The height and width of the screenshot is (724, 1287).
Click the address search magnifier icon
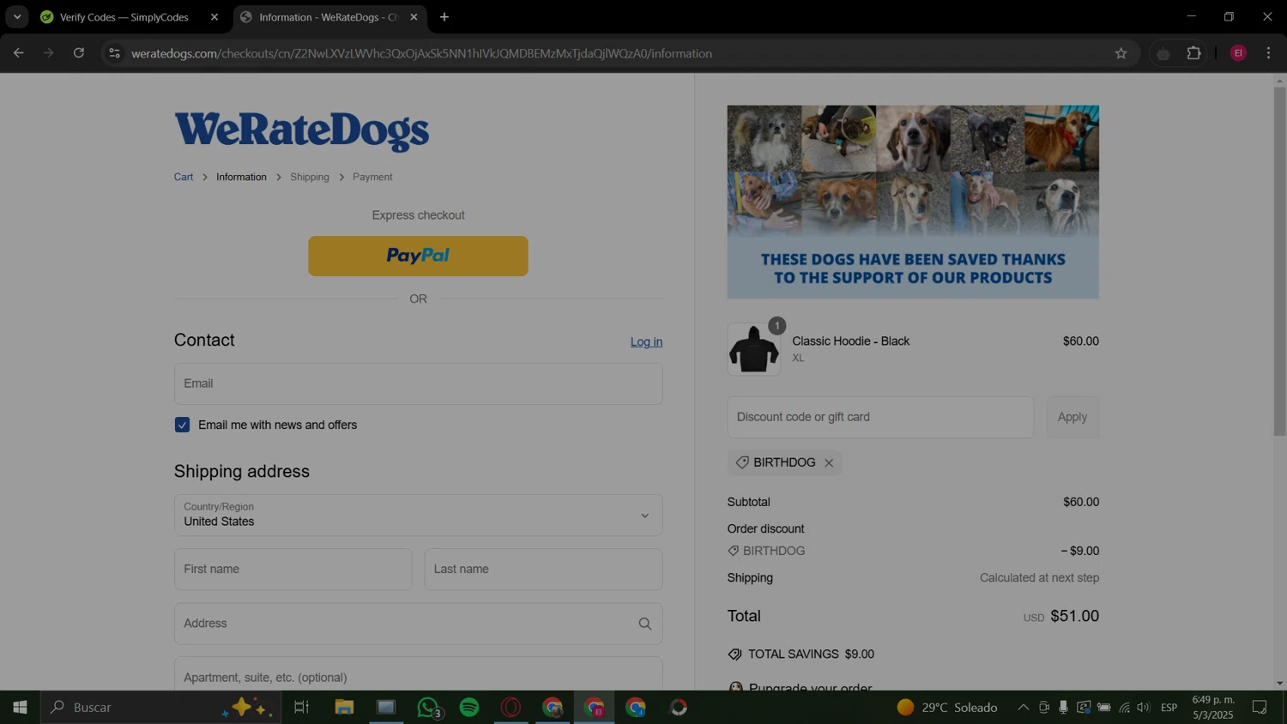[644, 624]
